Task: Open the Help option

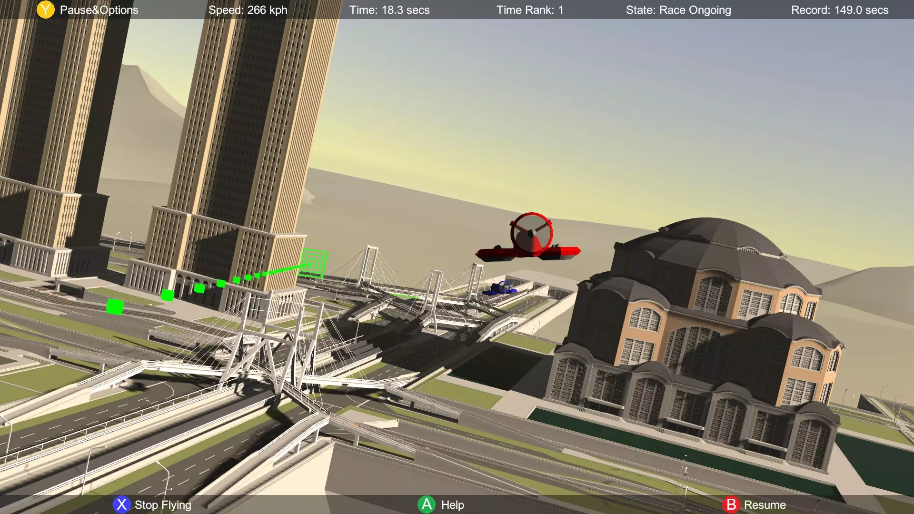Action: [x=452, y=505]
